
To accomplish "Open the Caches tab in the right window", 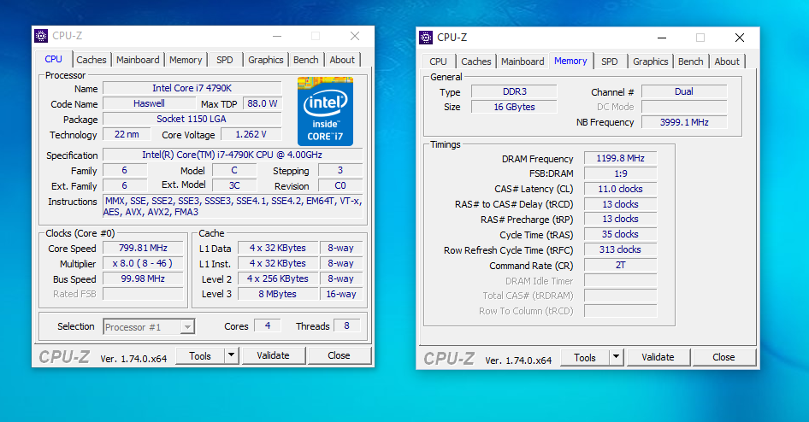I will pyautogui.click(x=475, y=62).
